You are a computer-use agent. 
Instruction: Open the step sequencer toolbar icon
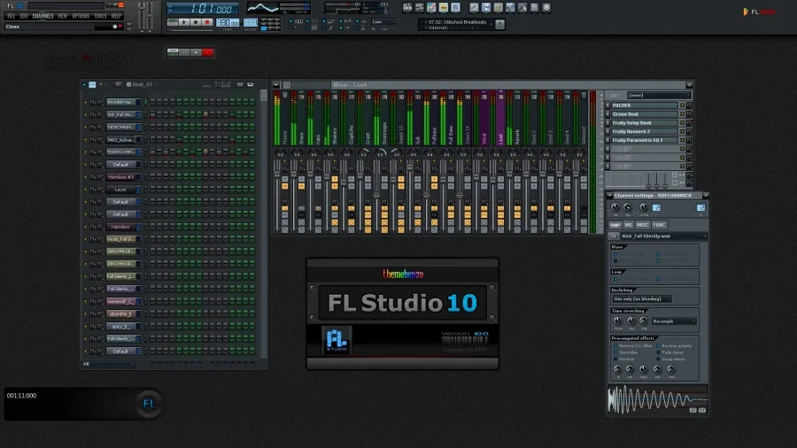[420, 8]
